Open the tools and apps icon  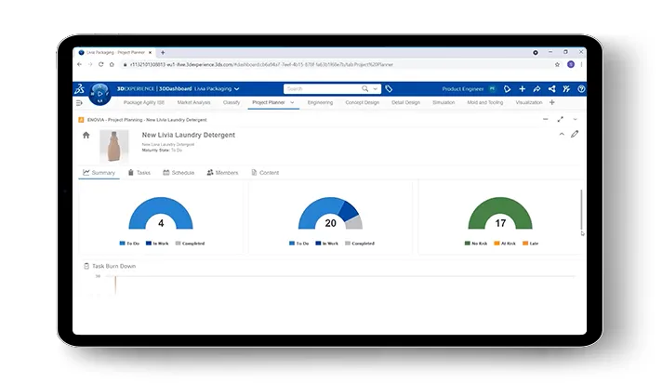pyautogui.click(x=566, y=88)
